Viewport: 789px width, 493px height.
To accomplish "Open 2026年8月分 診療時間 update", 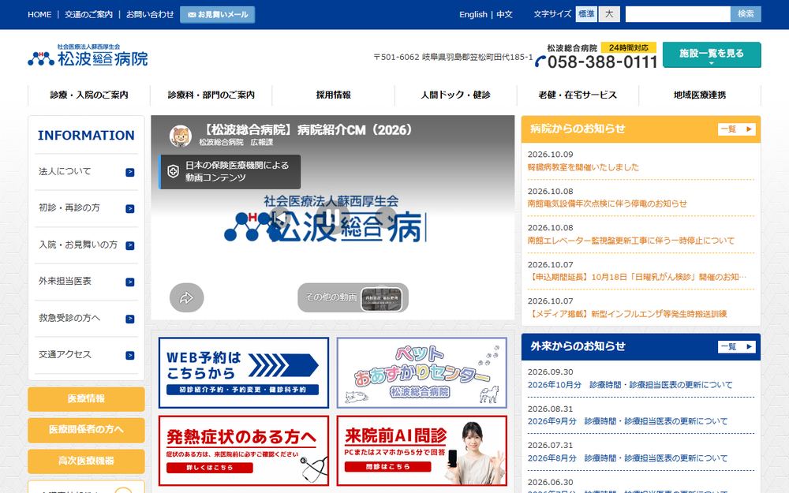I will (627, 458).
